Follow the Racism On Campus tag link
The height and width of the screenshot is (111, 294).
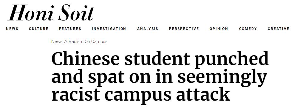pyautogui.click(x=88, y=42)
